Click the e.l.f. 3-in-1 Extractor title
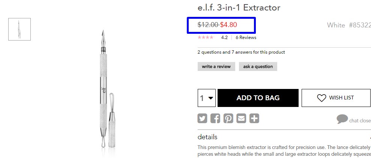Screen dimensions: 371x158 click(239, 8)
